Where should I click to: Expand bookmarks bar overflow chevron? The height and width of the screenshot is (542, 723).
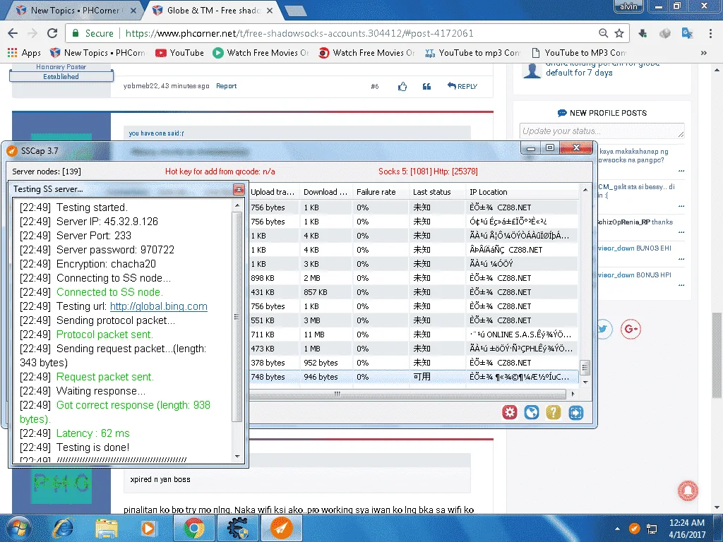tap(704, 52)
